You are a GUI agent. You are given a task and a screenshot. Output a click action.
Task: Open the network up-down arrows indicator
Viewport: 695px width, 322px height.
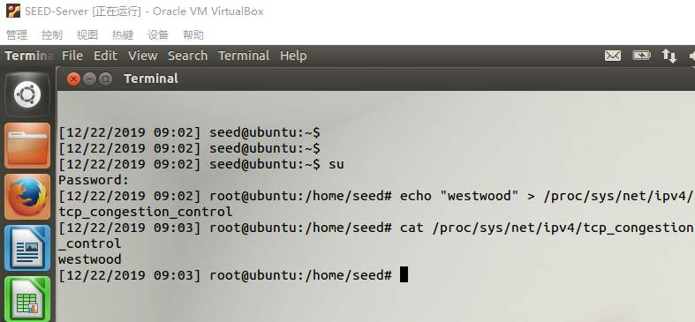click(669, 56)
